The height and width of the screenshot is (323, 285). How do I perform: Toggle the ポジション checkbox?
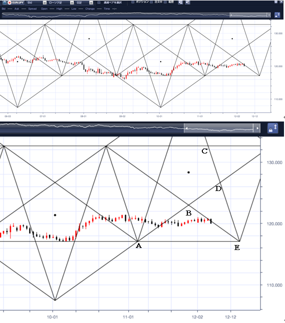(133, 2)
